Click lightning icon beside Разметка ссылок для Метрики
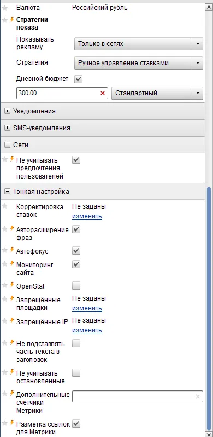 12,423
